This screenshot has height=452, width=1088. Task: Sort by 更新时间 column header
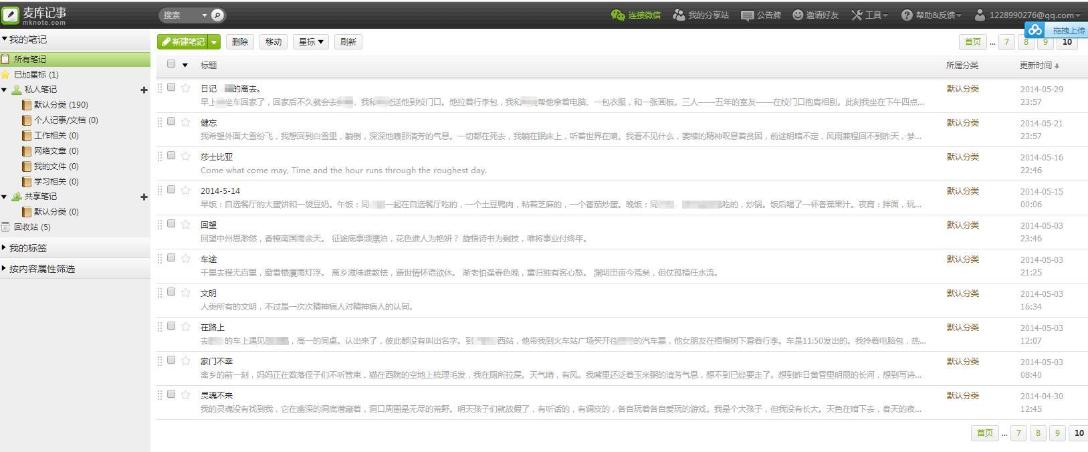click(1039, 65)
